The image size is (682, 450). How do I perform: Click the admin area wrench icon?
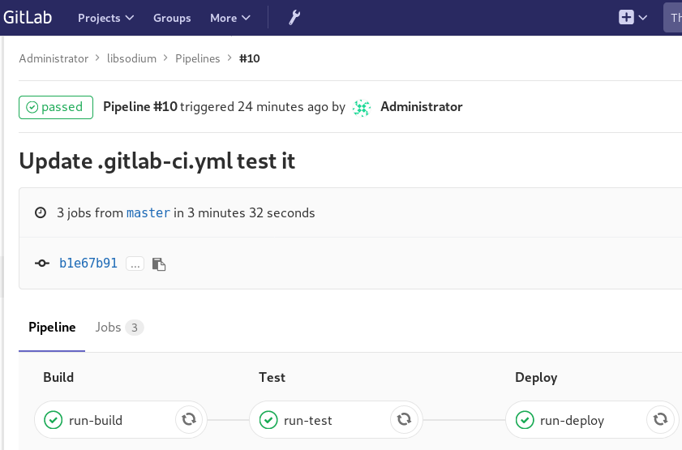(294, 18)
